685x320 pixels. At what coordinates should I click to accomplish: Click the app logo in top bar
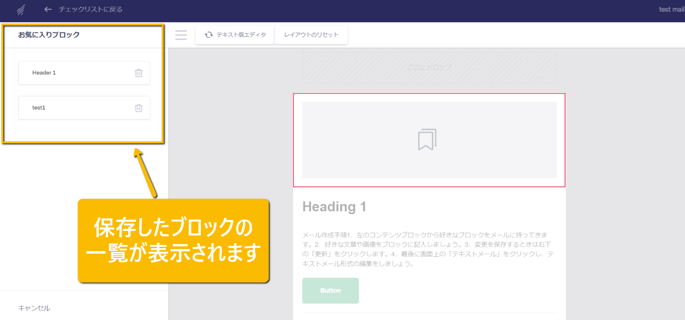tap(20, 10)
